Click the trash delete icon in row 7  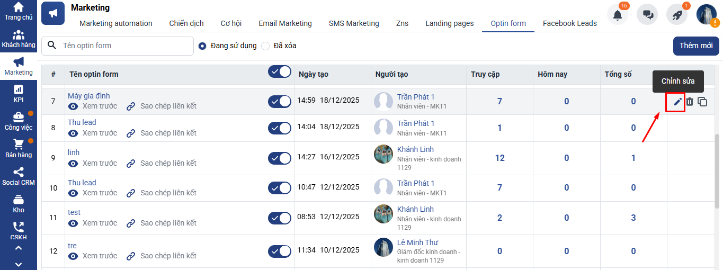click(690, 102)
